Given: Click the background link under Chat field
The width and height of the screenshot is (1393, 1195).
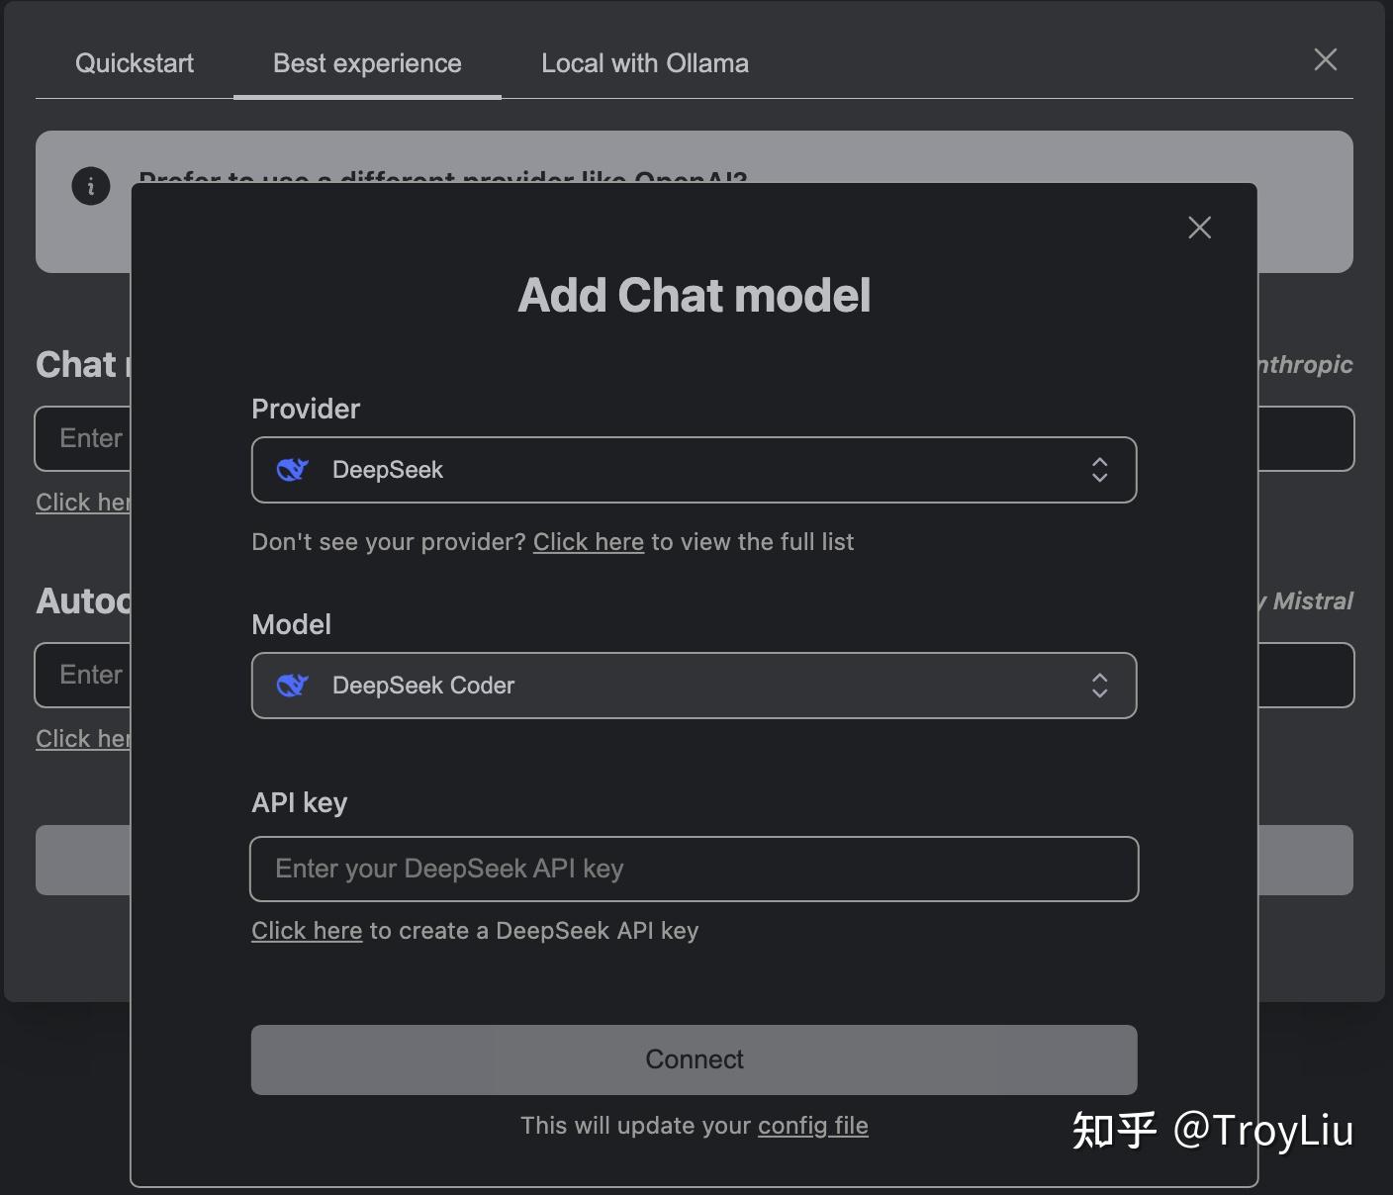Looking at the screenshot, I should (x=83, y=503).
